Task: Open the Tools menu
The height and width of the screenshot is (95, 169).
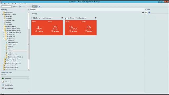Action: (21, 4)
